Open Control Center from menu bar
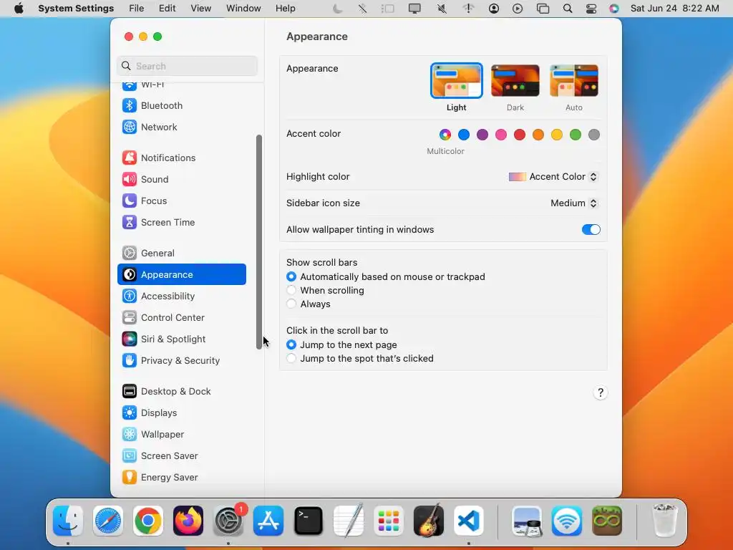733x550 pixels. [591, 9]
